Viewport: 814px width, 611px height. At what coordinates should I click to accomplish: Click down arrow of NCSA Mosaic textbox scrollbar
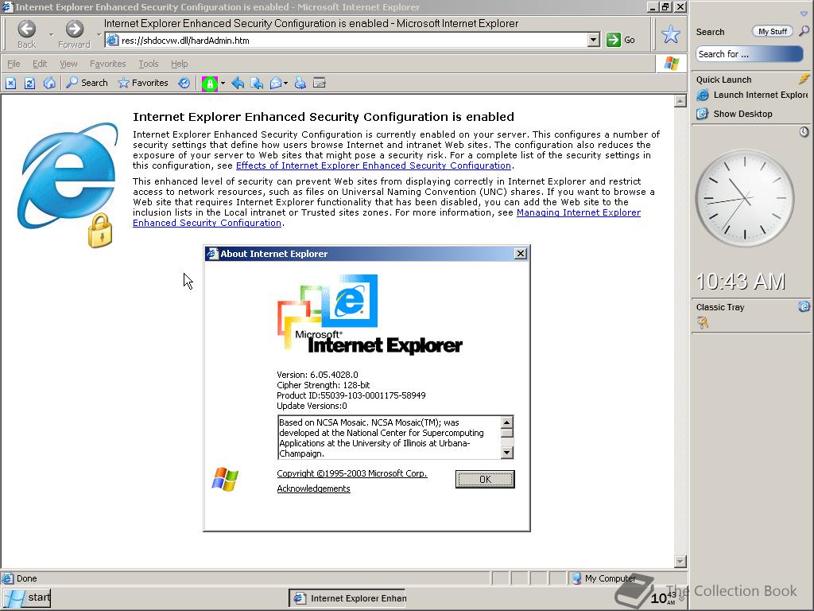[507, 453]
